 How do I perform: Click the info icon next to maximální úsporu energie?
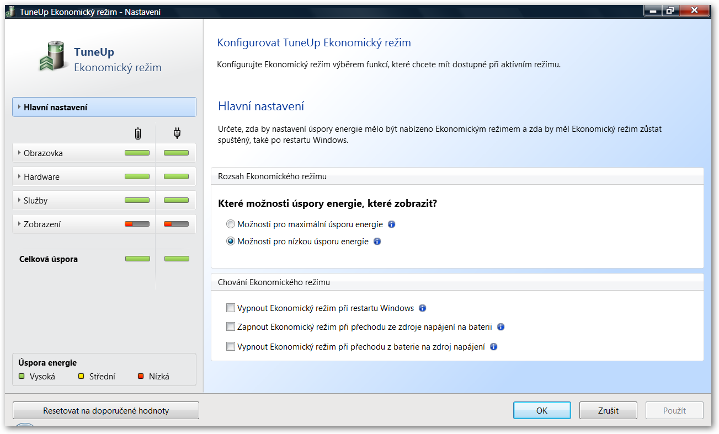[x=392, y=224]
